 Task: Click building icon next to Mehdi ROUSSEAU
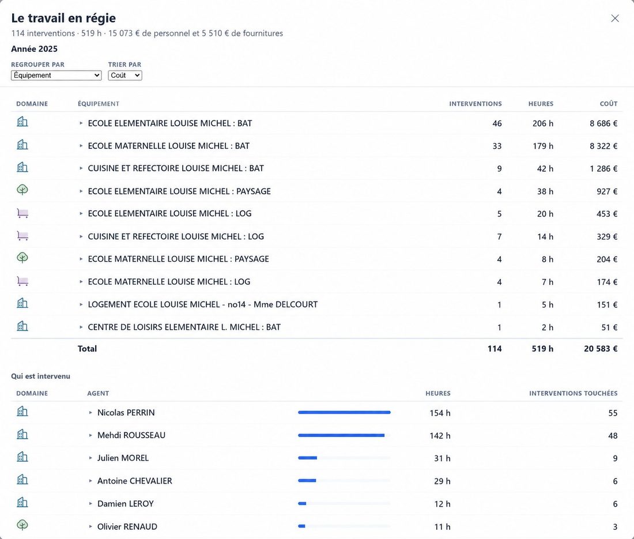coord(22,434)
